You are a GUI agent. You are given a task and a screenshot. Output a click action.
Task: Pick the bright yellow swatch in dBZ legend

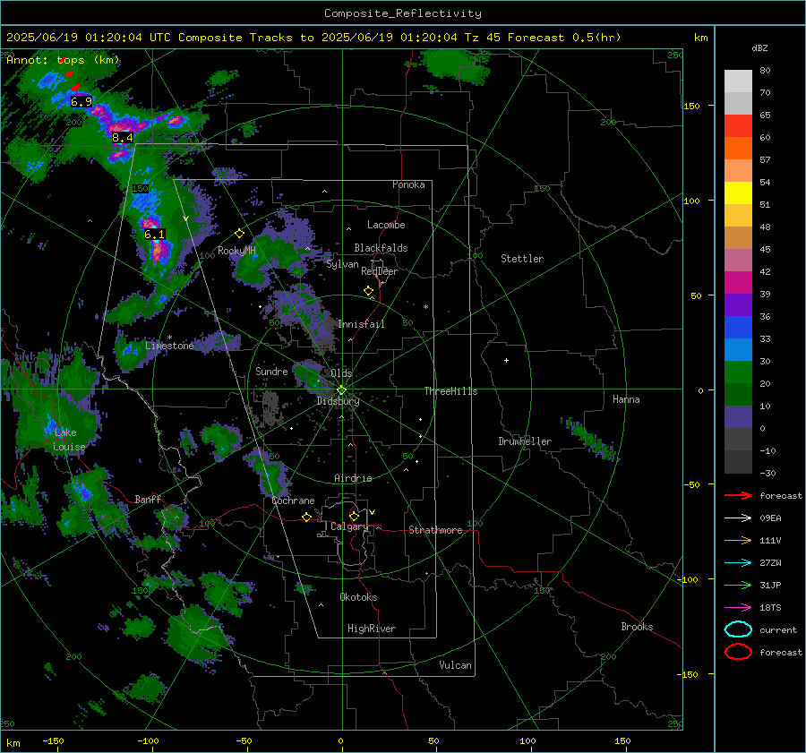pyautogui.click(x=738, y=193)
